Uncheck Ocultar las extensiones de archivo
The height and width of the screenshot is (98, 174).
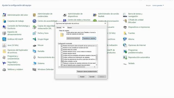pos(62,59)
